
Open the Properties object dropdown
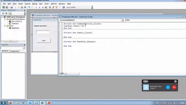pos(24,48)
